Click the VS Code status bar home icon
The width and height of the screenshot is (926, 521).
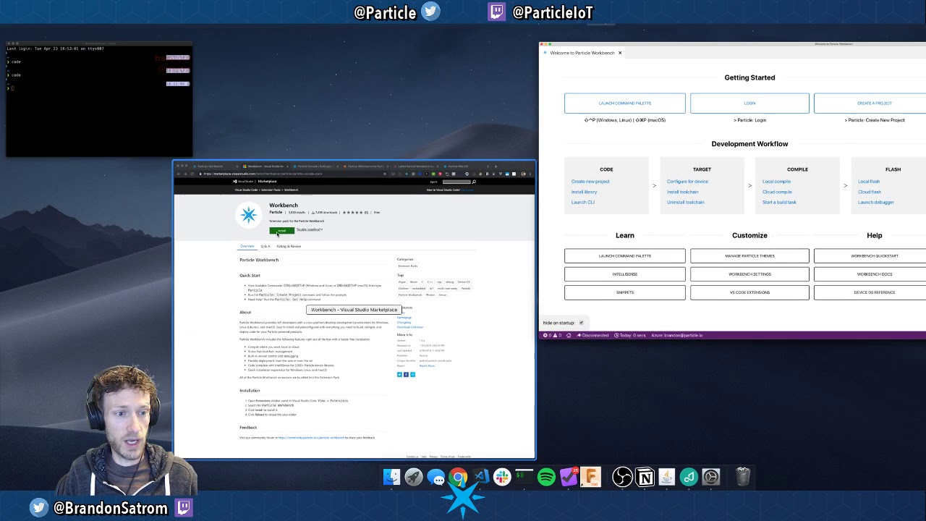(569, 335)
